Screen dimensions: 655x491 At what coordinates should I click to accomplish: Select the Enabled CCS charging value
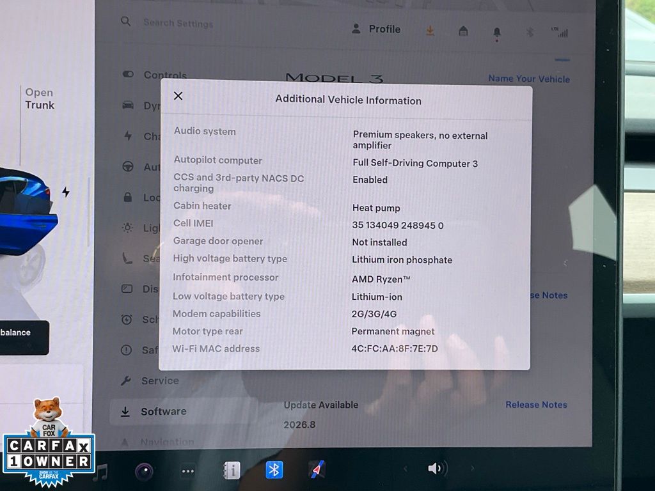(370, 180)
